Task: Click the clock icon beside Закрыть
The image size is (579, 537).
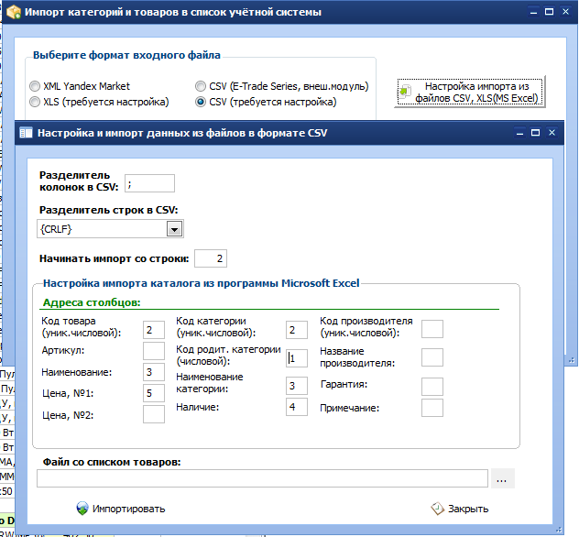Action: 437,509
